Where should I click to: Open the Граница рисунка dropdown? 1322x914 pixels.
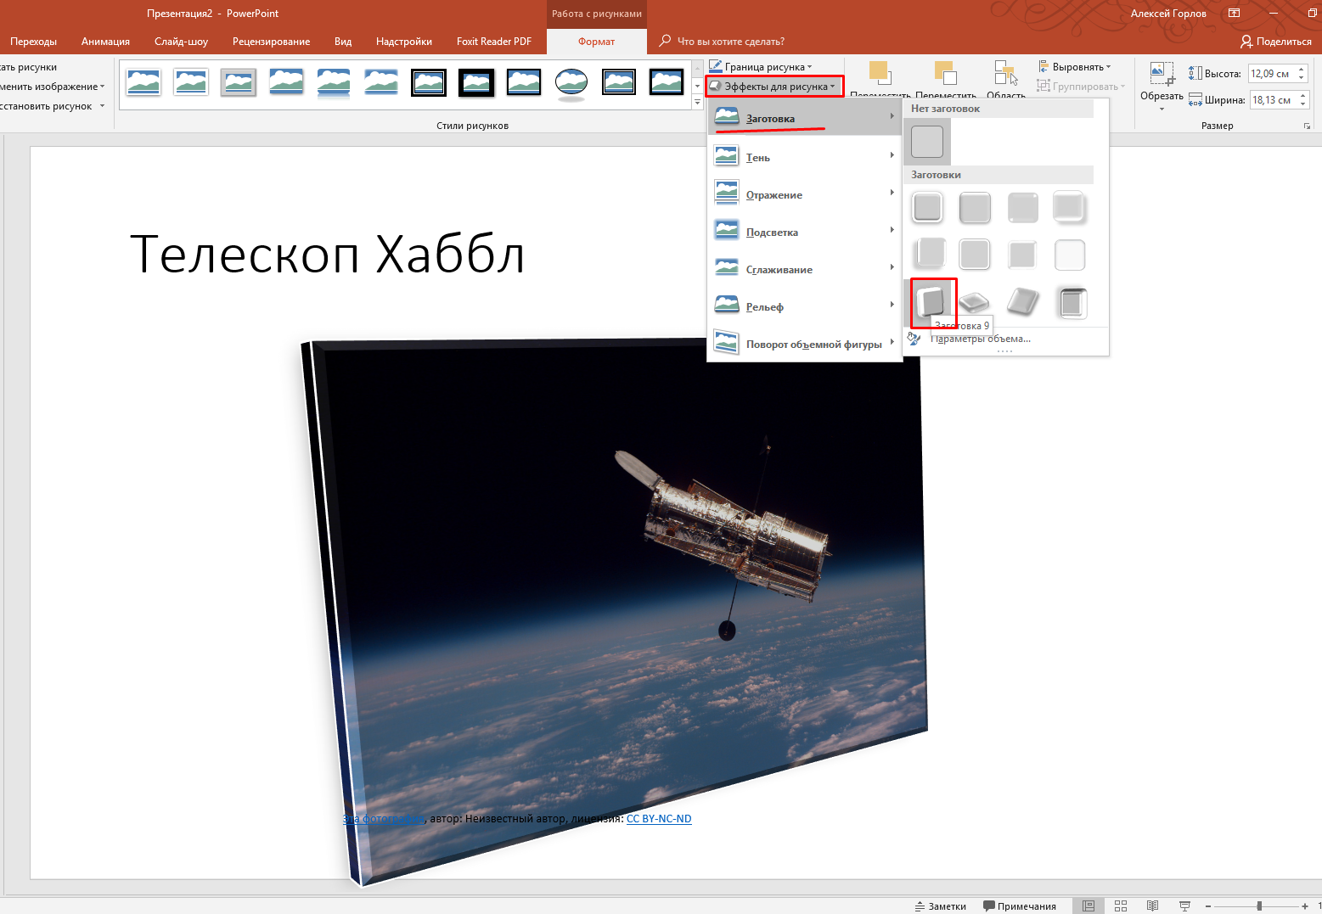[x=761, y=67]
